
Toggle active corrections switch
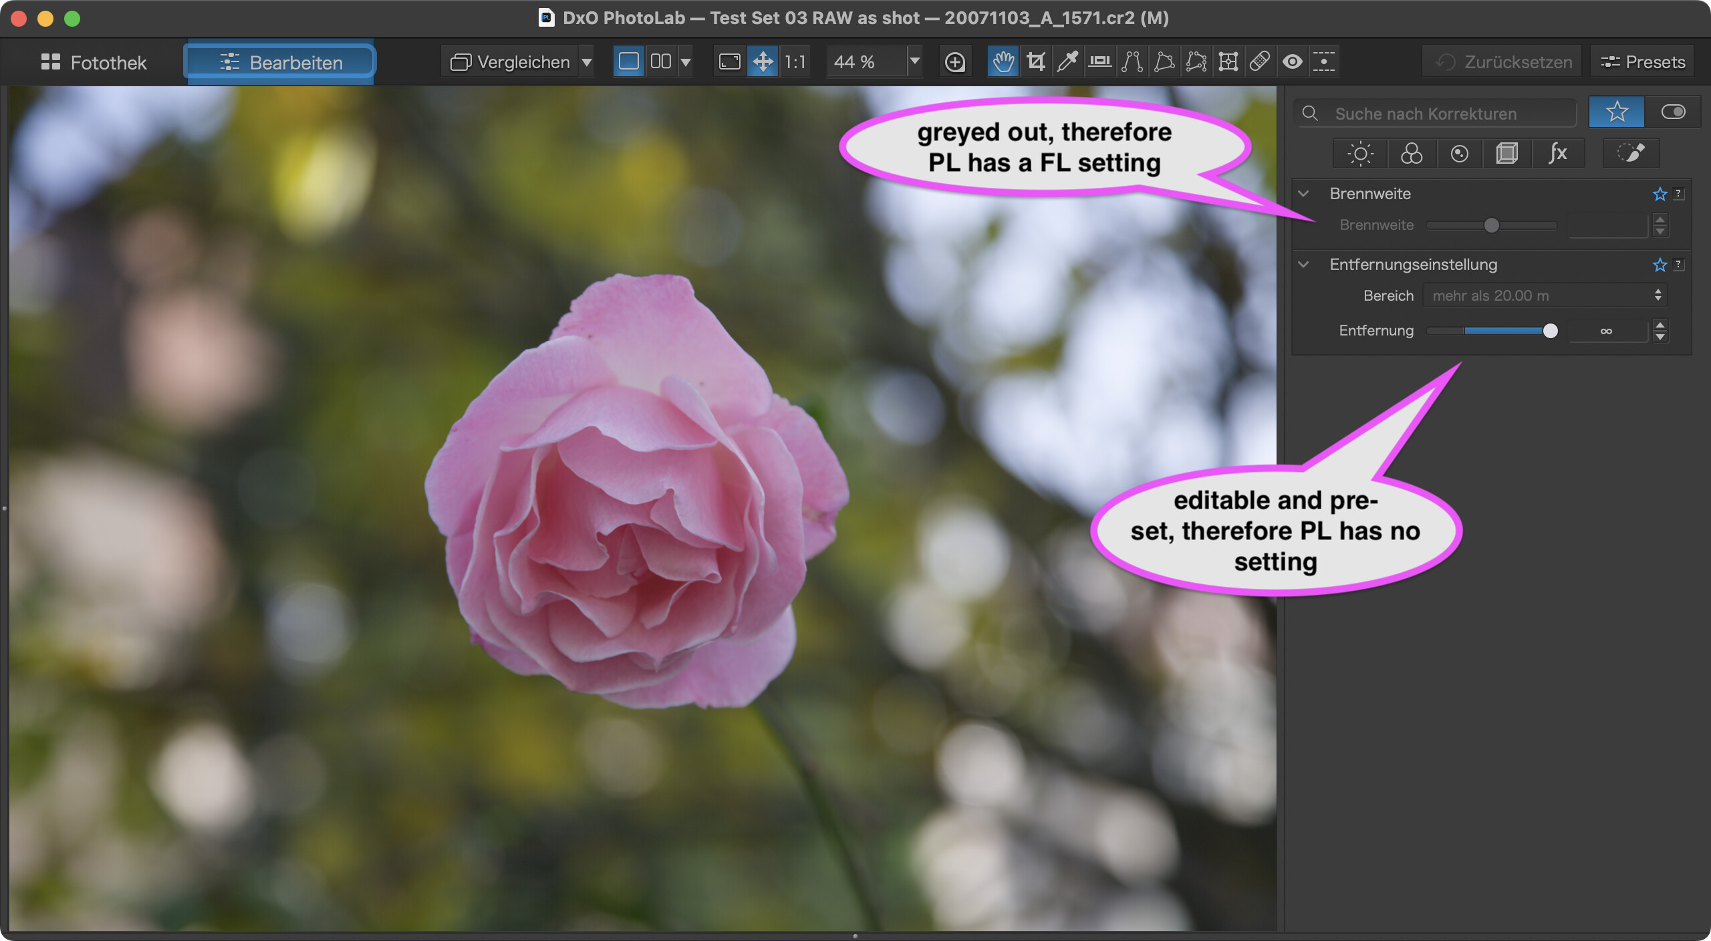(x=1673, y=112)
